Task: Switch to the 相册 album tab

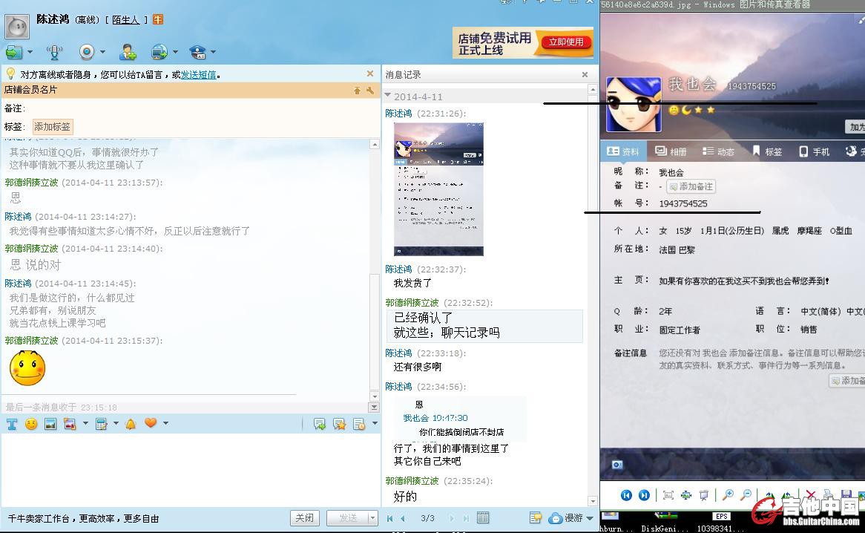Action: [671, 151]
